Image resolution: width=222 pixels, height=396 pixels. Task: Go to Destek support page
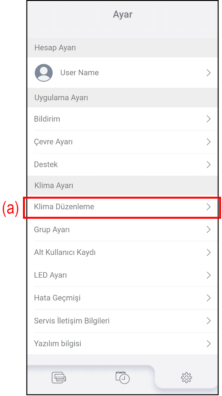pyautogui.click(x=46, y=165)
